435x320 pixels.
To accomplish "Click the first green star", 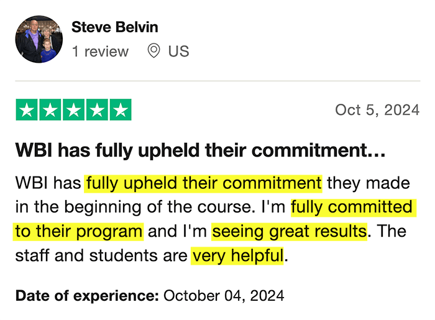I will pyautogui.click(x=27, y=110).
